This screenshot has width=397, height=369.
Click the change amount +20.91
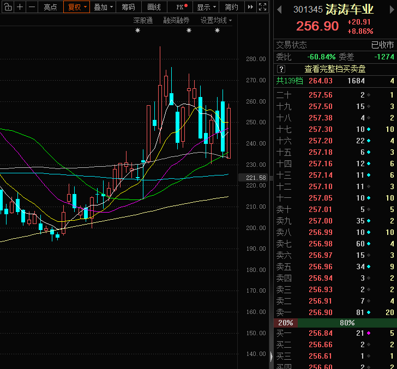pos(359,22)
